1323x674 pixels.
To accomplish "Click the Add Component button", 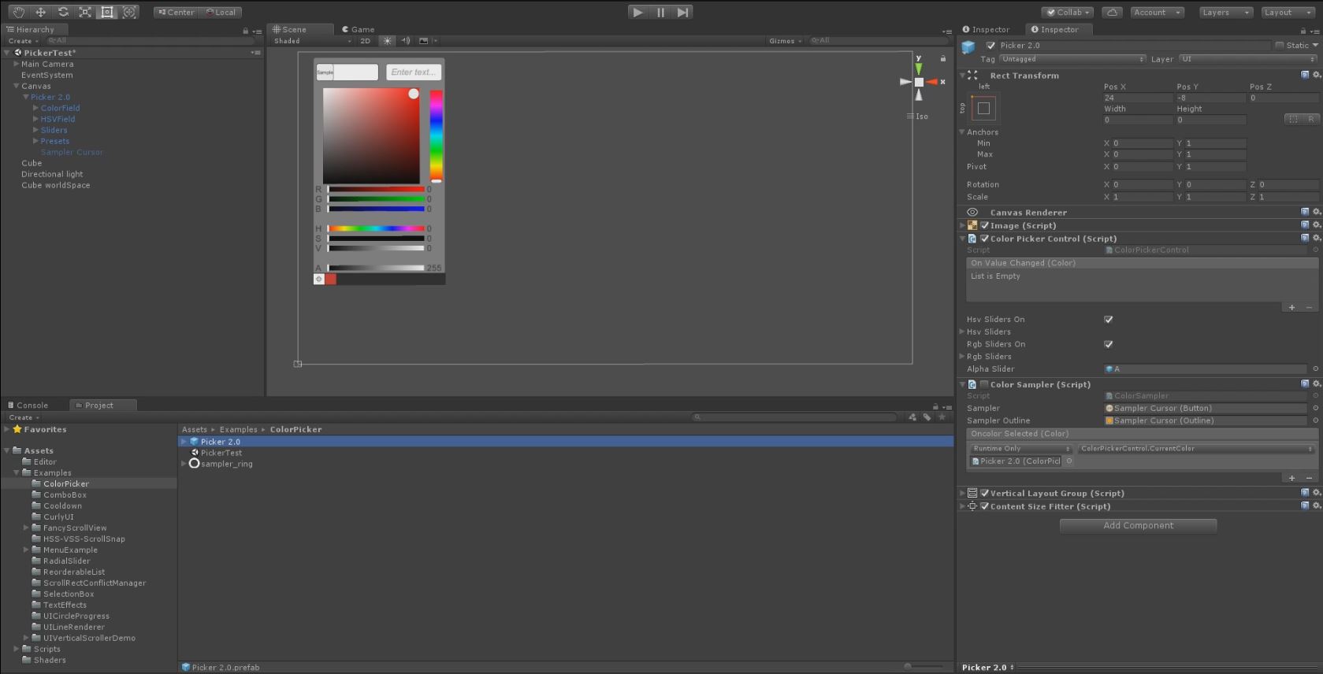I will [1138, 525].
